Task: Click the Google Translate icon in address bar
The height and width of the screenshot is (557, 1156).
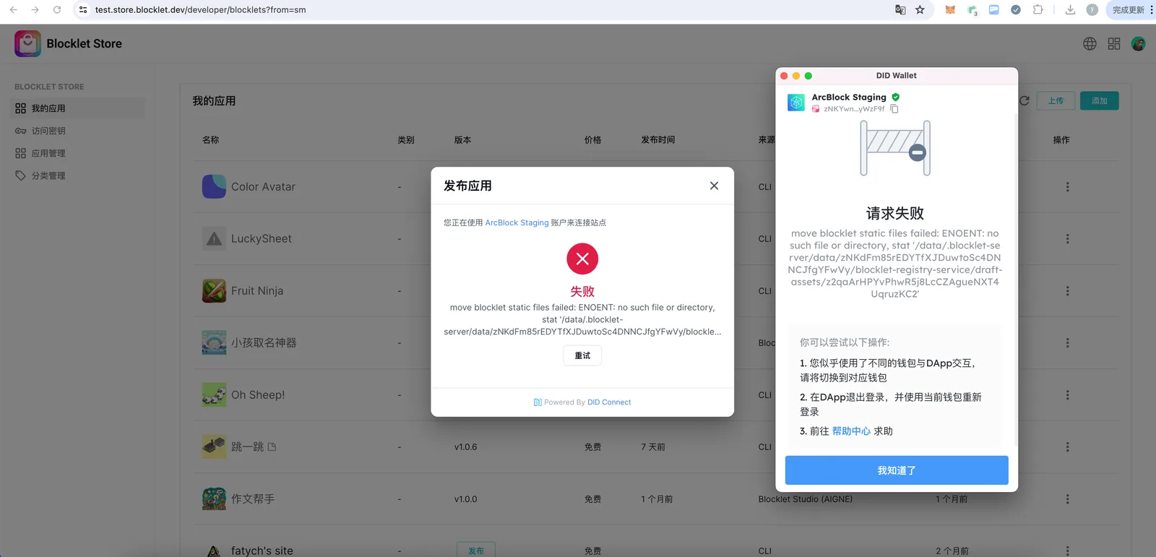Action: (x=900, y=10)
